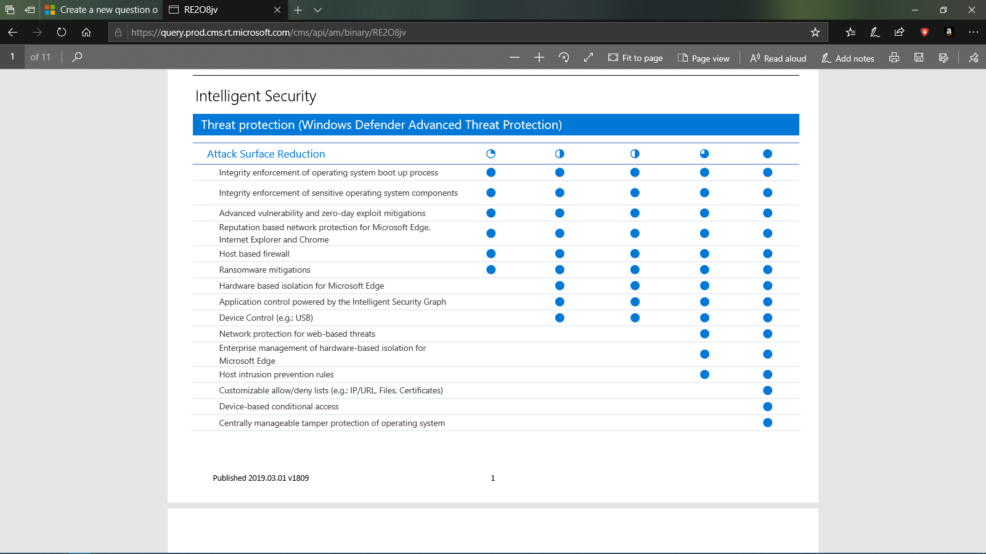The width and height of the screenshot is (986, 554).
Task: Click Attack Surface Reduction heading
Action: [266, 154]
